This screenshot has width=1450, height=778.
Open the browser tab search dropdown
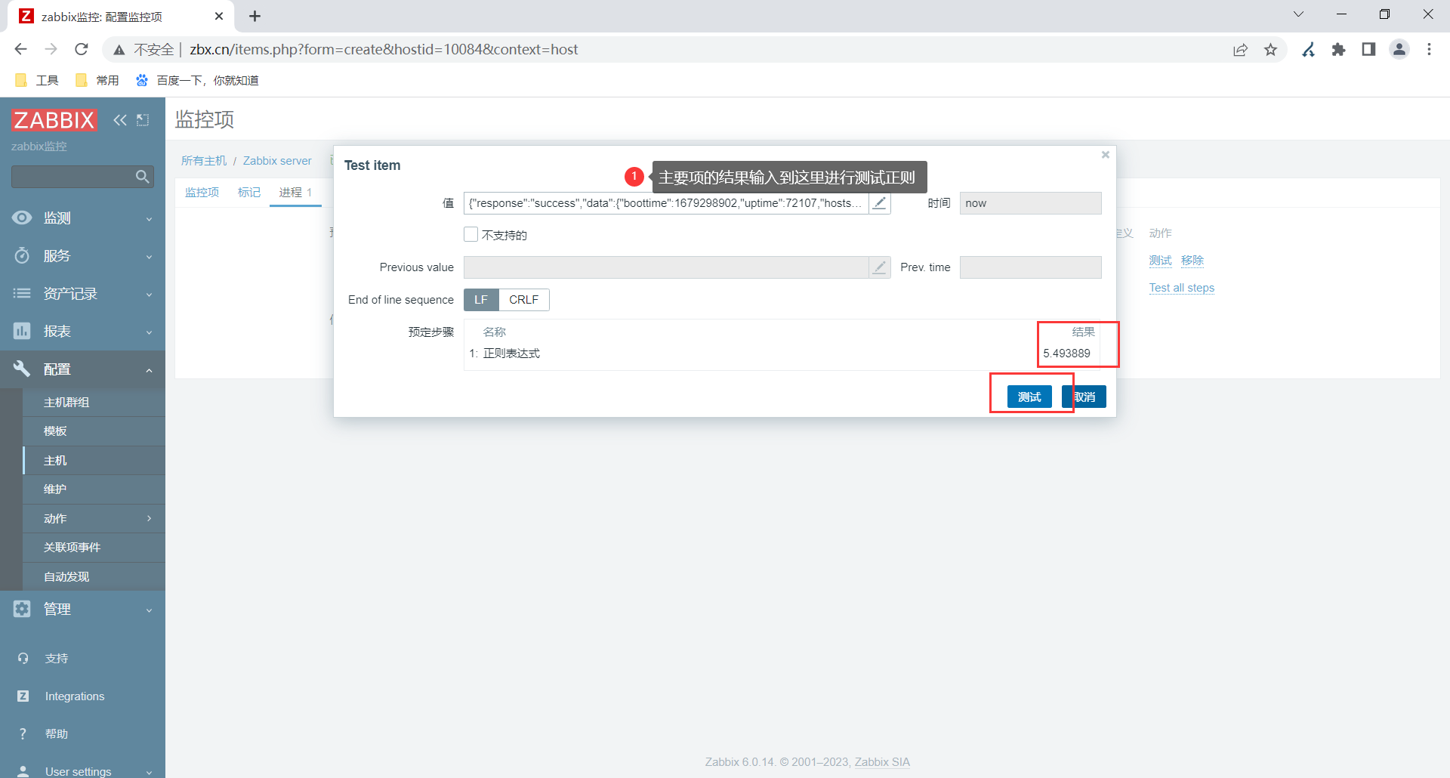(x=1299, y=14)
